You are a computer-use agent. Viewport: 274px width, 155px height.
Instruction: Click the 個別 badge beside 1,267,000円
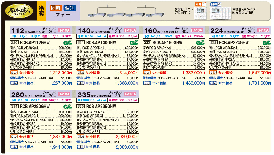coord(14,83)
